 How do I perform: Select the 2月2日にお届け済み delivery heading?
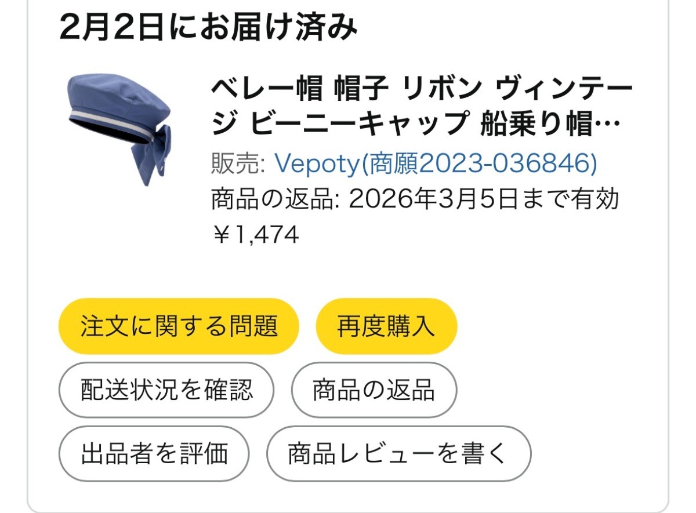(208, 27)
